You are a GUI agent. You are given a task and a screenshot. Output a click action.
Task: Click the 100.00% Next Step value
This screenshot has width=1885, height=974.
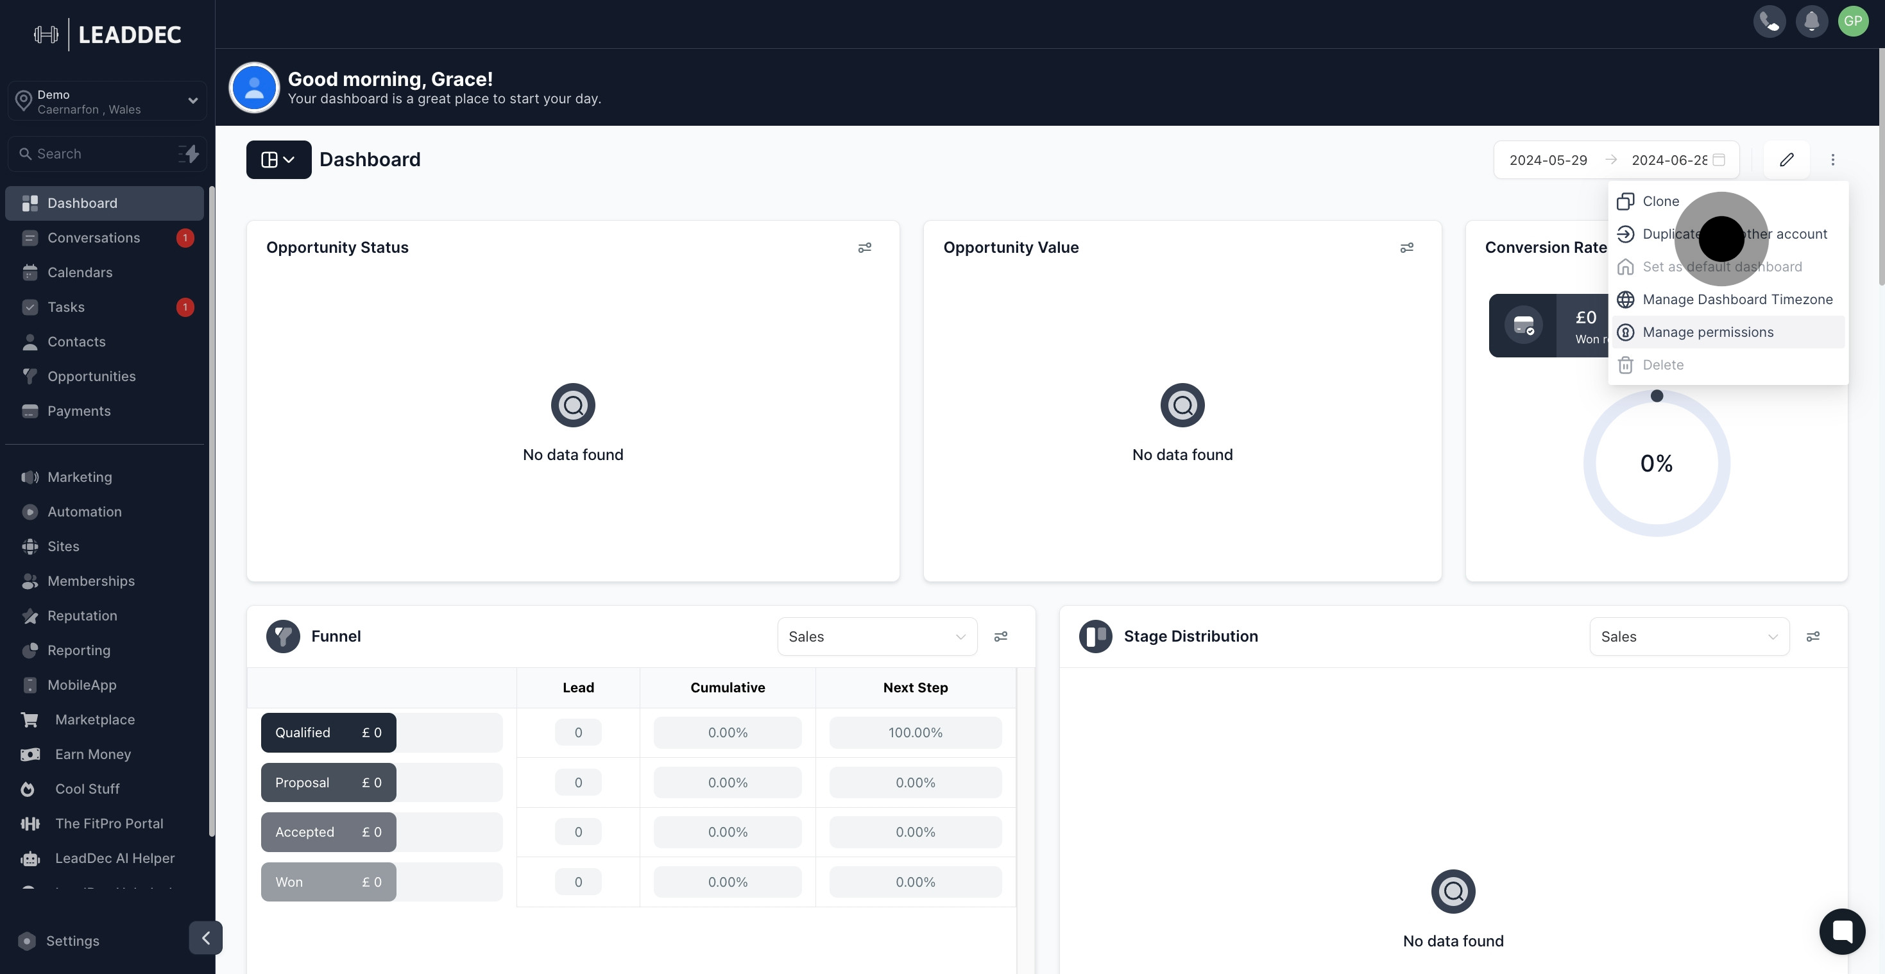(916, 733)
